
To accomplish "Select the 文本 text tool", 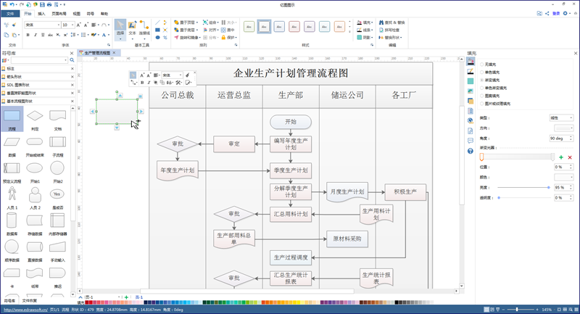I will (132, 30).
